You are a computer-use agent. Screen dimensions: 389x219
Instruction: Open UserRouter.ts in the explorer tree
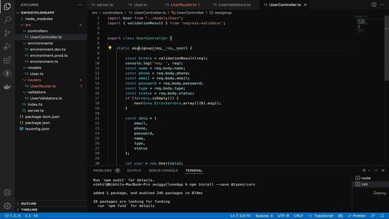click(x=43, y=86)
